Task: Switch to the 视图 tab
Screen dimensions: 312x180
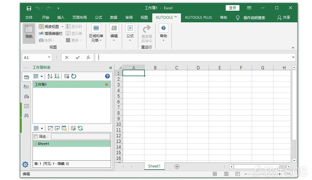Action: 144,18
